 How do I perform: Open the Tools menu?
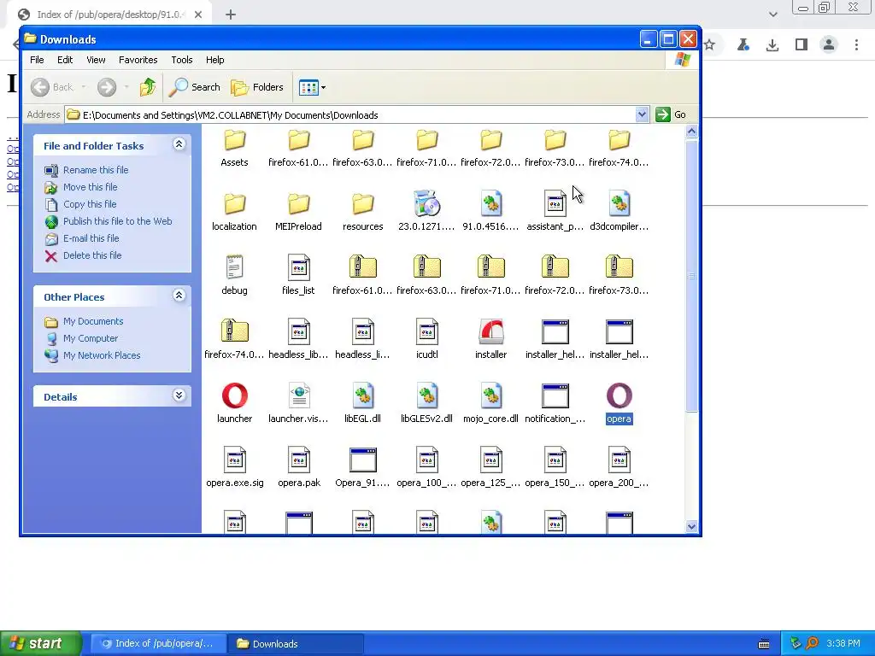(x=182, y=60)
